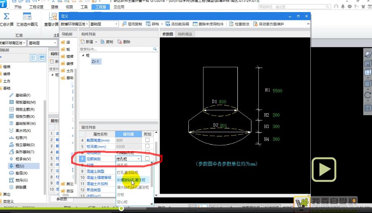Open the main window 基础层 dropdown
This screenshot has height=213, width=372.
[x=42, y=43]
